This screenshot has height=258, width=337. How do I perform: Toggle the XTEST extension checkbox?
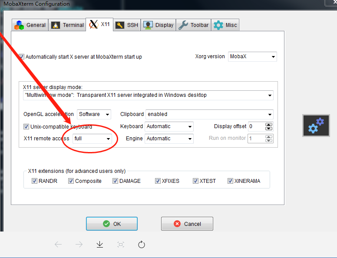[195, 181]
